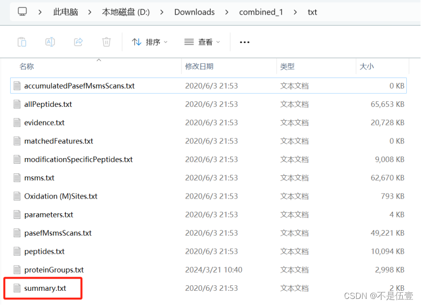Sort by the 类型 column header
This screenshot has height=305, width=421.
(x=287, y=66)
